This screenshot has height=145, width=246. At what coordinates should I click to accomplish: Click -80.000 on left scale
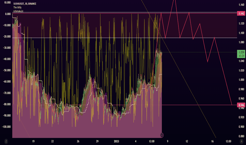(7, 104)
